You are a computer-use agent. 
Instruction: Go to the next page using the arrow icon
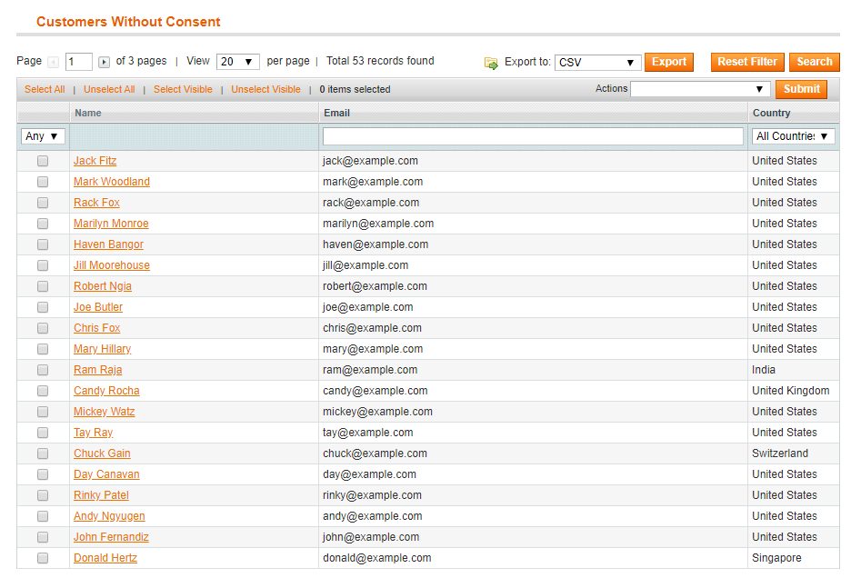click(106, 61)
